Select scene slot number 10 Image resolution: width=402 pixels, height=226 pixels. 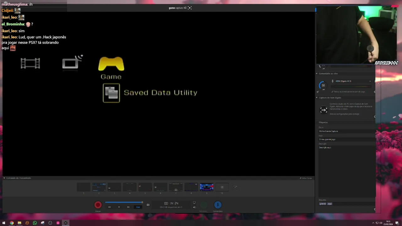pos(222,187)
